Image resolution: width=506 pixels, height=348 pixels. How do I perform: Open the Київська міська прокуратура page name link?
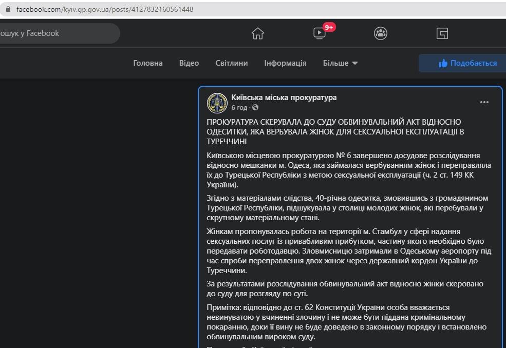(x=284, y=98)
